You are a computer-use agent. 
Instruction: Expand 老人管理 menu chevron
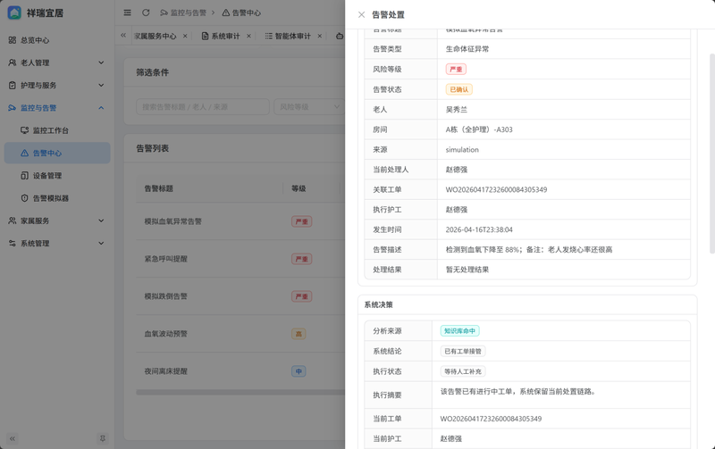click(x=101, y=62)
